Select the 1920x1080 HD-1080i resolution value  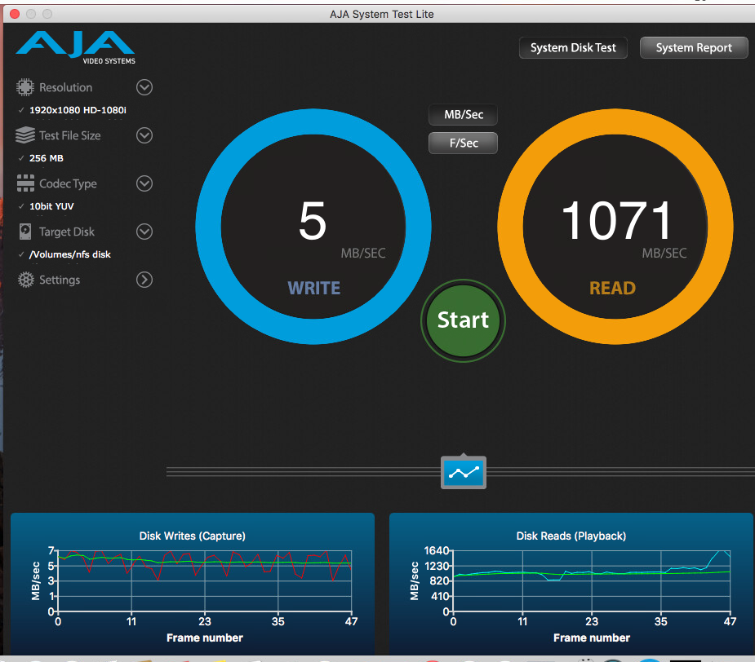78,110
